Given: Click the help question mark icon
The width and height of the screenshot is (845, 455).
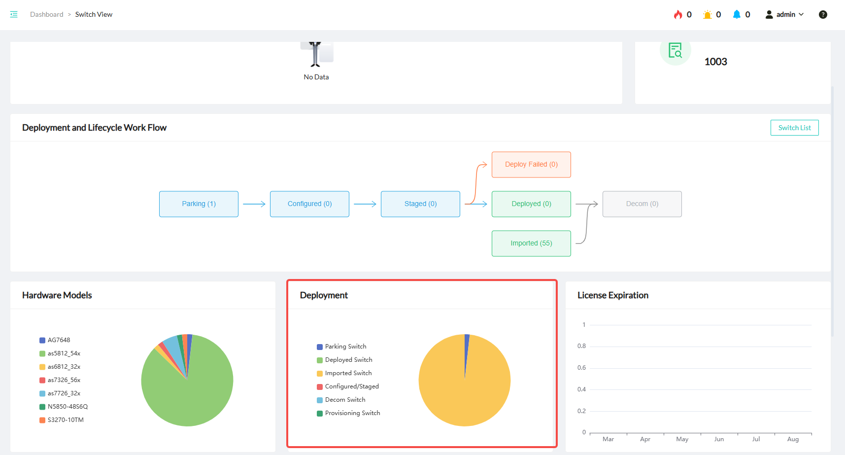Looking at the screenshot, I should pyautogui.click(x=823, y=14).
